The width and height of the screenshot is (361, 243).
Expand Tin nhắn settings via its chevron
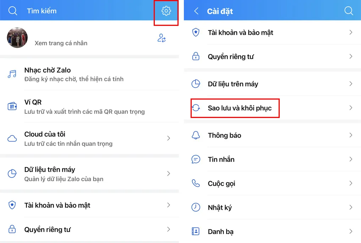351,159
